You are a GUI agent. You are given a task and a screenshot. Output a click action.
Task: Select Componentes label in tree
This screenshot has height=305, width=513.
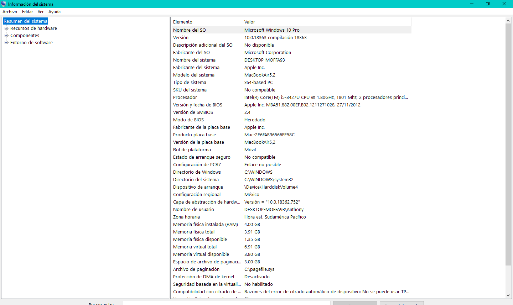pos(25,36)
